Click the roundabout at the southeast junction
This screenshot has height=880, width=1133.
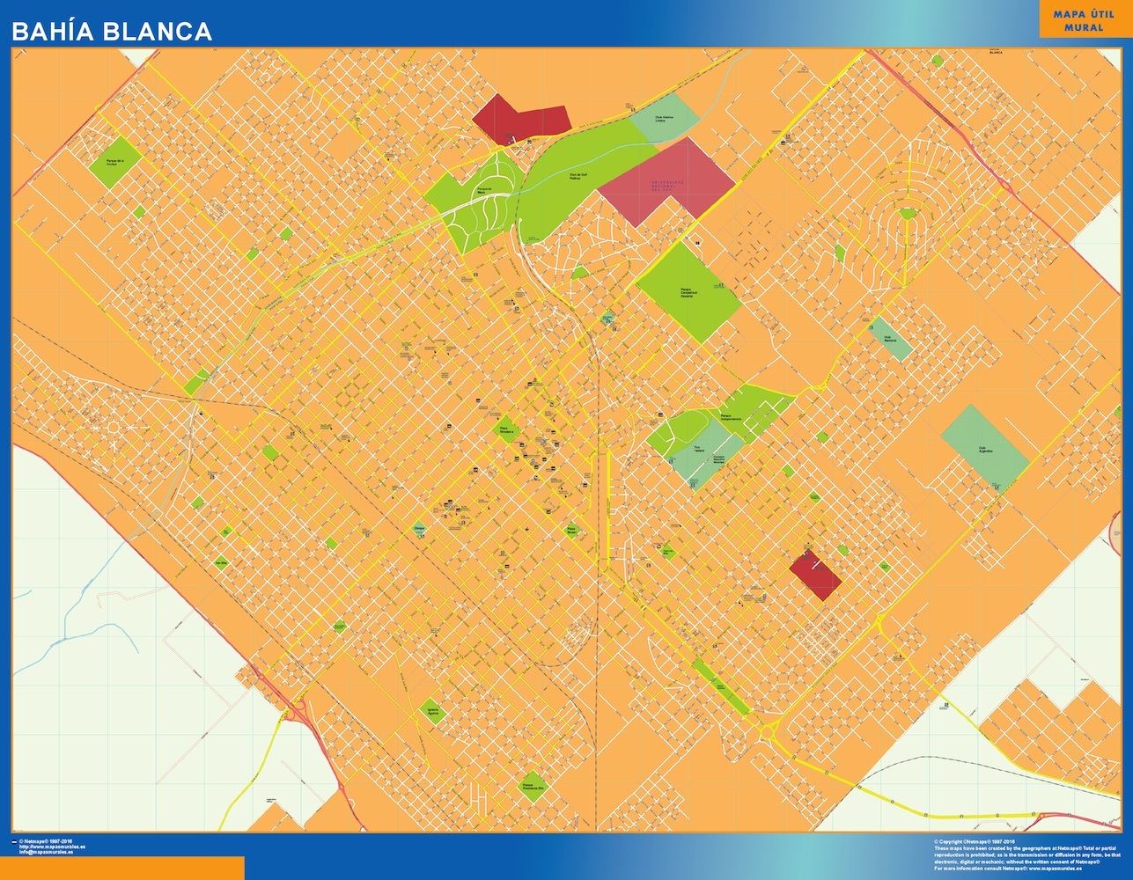click(767, 730)
